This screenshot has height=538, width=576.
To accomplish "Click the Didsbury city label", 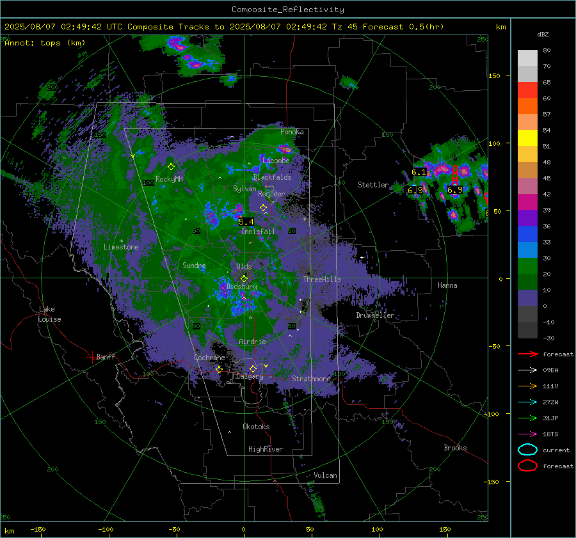I will pyautogui.click(x=242, y=287).
